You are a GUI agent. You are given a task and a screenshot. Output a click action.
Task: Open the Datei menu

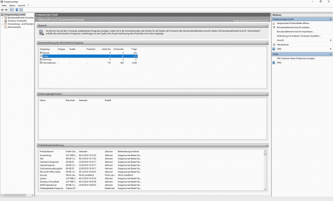click(4, 6)
